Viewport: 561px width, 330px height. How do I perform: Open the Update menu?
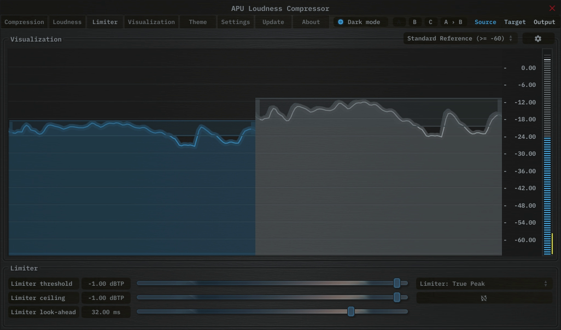tap(273, 22)
